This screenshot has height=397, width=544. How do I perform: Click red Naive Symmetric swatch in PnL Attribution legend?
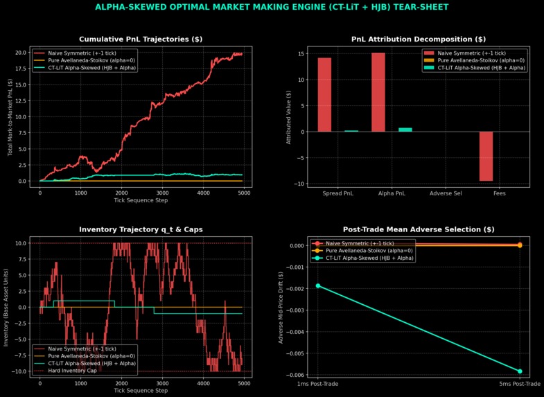click(x=428, y=53)
